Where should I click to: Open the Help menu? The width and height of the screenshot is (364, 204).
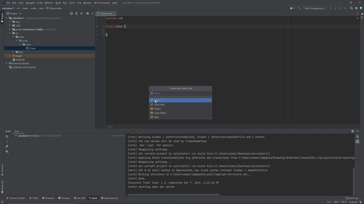point(115,3)
